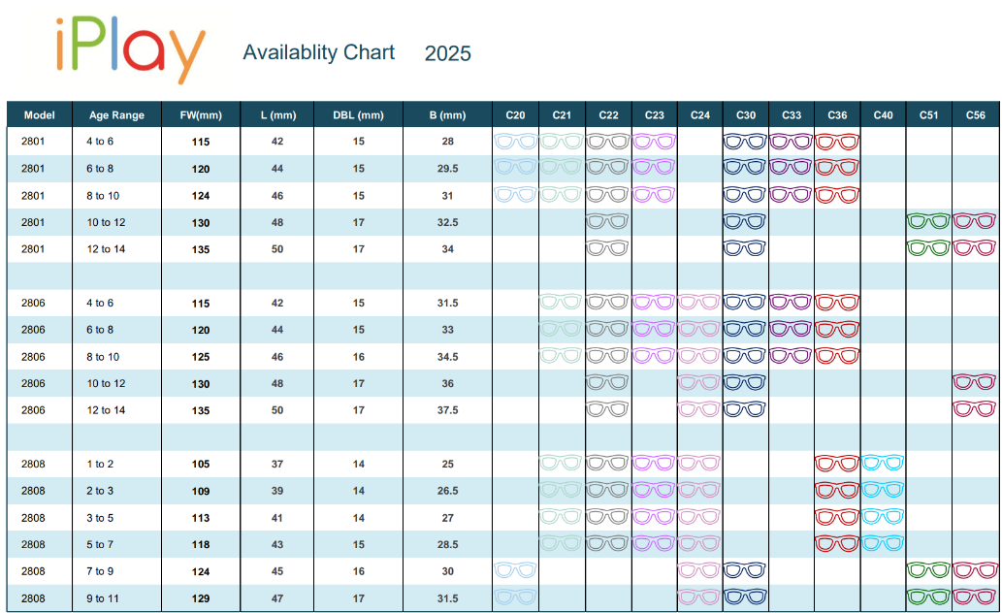
Task: Click the red C36 glasses icon for 2808 ages 1 to 2
Action: (x=837, y=463)
